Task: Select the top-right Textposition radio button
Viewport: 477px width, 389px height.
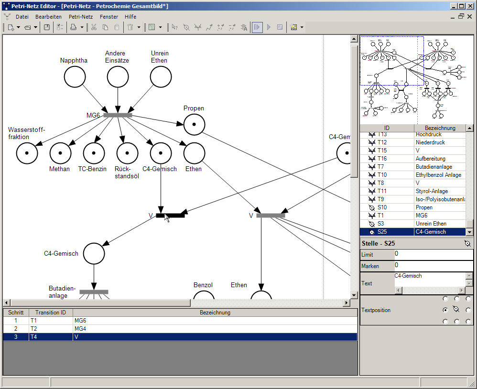Action: (x=468, y=299)
